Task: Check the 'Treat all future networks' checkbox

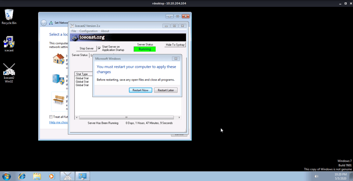Action: point(51,117)
